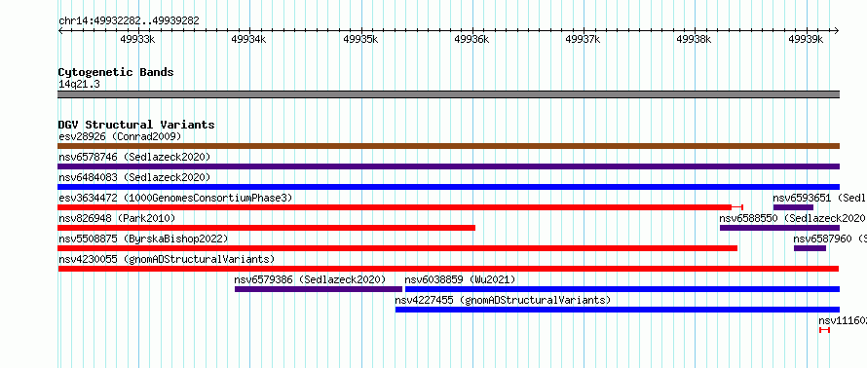Click the 49938k ruler position

click(695, 39)
